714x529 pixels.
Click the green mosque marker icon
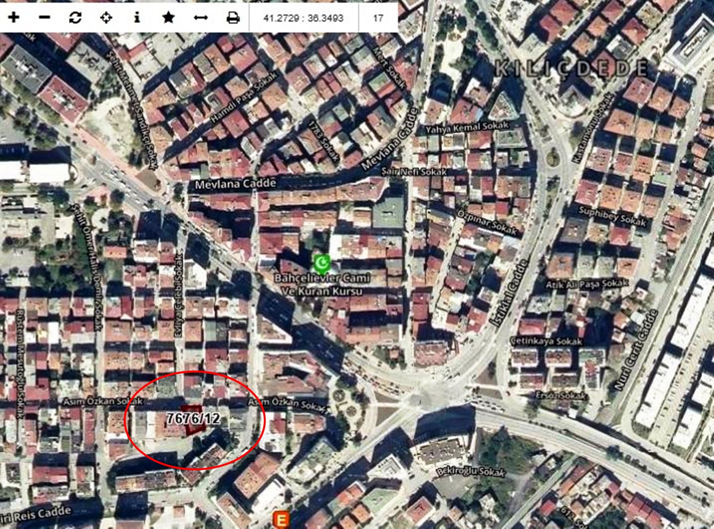point(322,263)
